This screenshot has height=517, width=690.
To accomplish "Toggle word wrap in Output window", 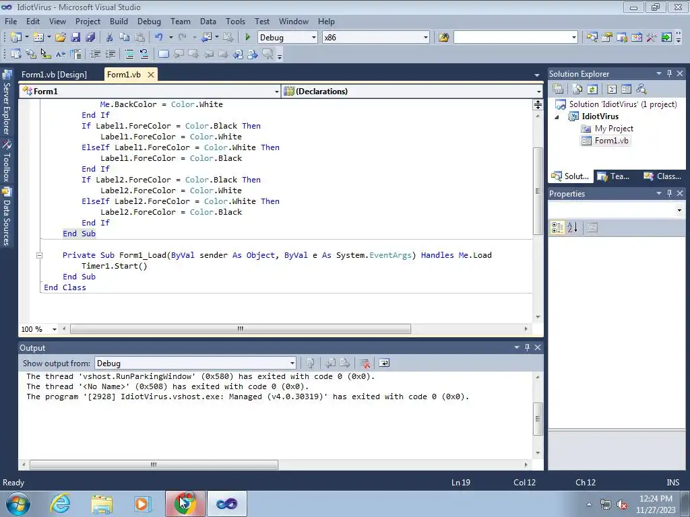I will pos(384,363).
